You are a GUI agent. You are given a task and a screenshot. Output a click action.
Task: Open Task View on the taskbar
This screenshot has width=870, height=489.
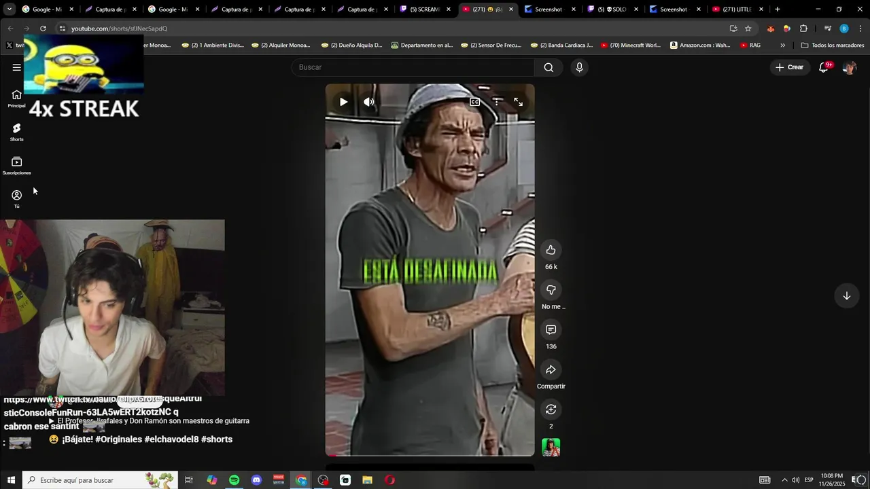189,480
